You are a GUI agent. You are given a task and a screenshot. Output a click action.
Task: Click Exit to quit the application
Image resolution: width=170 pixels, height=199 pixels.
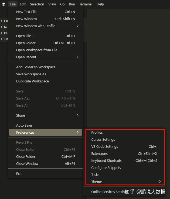tap(19, 174)
